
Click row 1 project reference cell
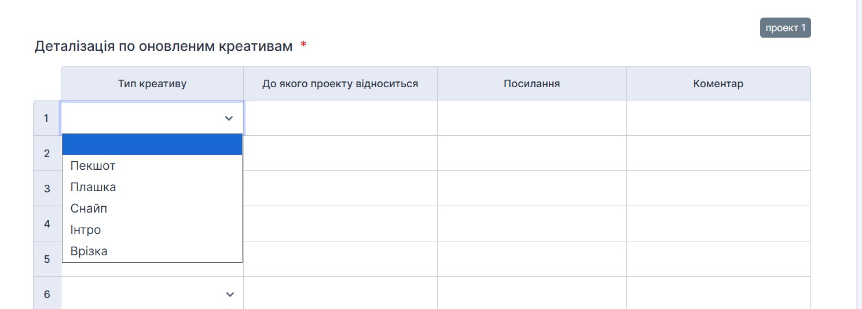point(340,118)
